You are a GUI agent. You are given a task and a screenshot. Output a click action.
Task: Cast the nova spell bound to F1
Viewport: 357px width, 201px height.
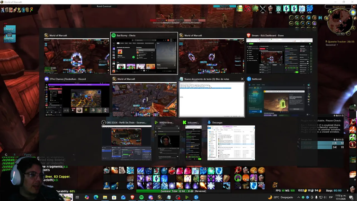[141, 171]
